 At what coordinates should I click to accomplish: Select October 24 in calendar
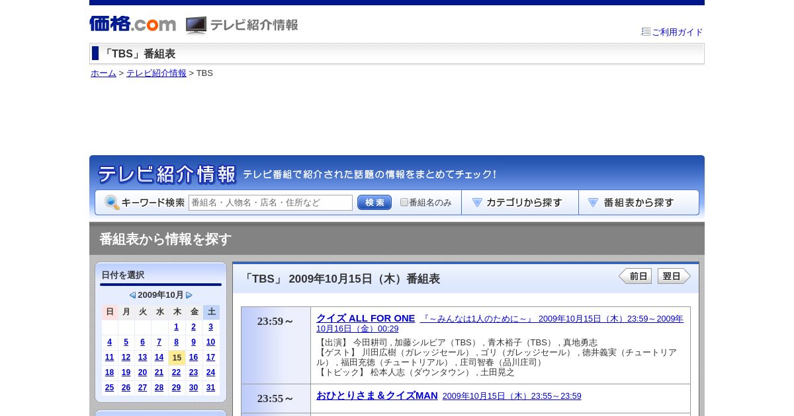point(210,372)
